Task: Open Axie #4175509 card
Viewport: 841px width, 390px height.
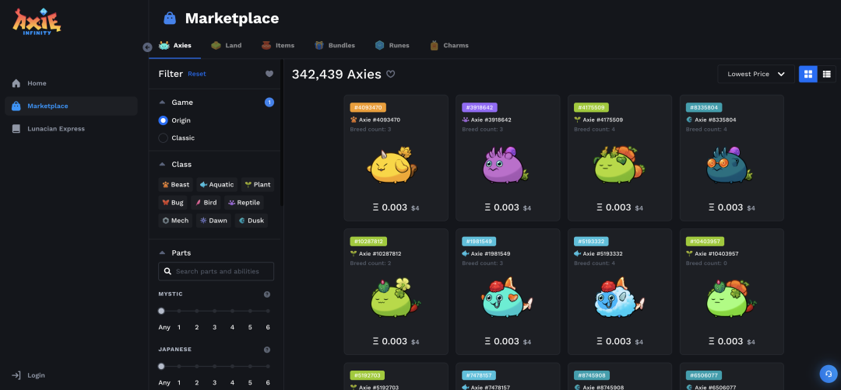Action: pos(620,158)
